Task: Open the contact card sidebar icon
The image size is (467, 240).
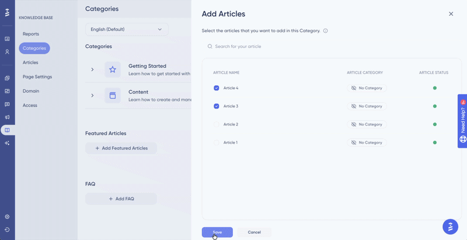Action: tap(8, 39)
